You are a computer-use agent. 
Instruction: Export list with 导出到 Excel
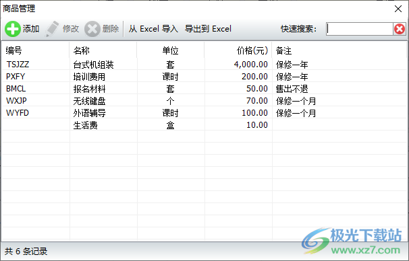208,29
